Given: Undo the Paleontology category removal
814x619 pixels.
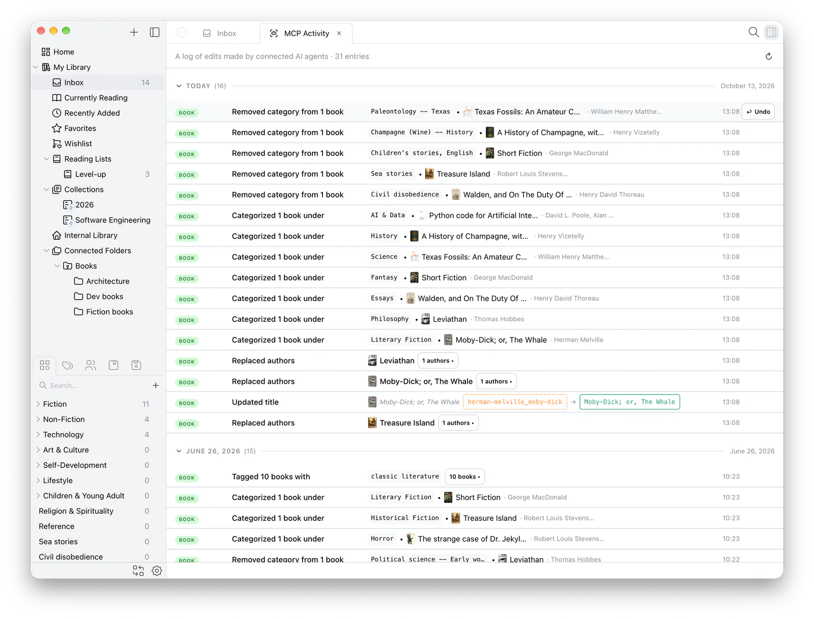Looking at the screenshot, I should 758,112.
